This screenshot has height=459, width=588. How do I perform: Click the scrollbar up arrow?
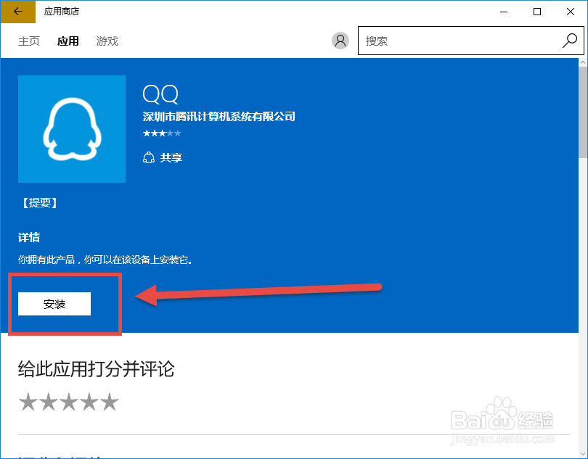click(x=583, y=62)
